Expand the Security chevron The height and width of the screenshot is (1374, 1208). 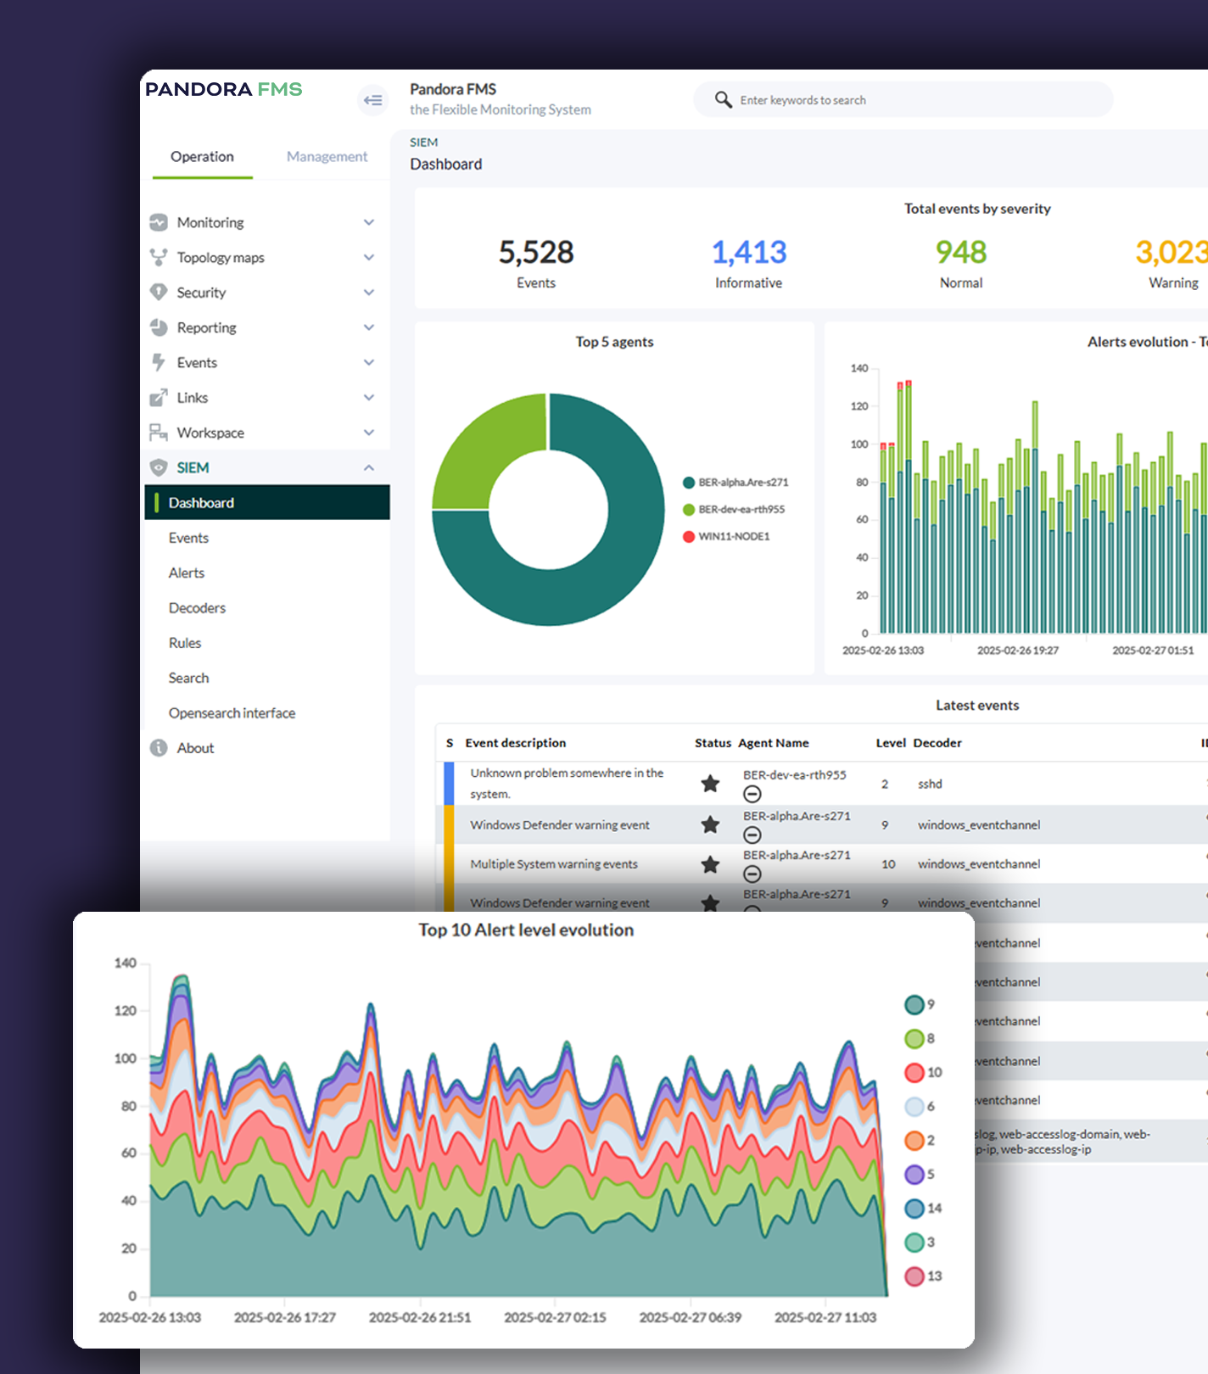(x=369, y=292)
